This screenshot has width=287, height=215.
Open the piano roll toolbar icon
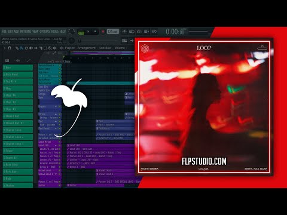[124, 41]
